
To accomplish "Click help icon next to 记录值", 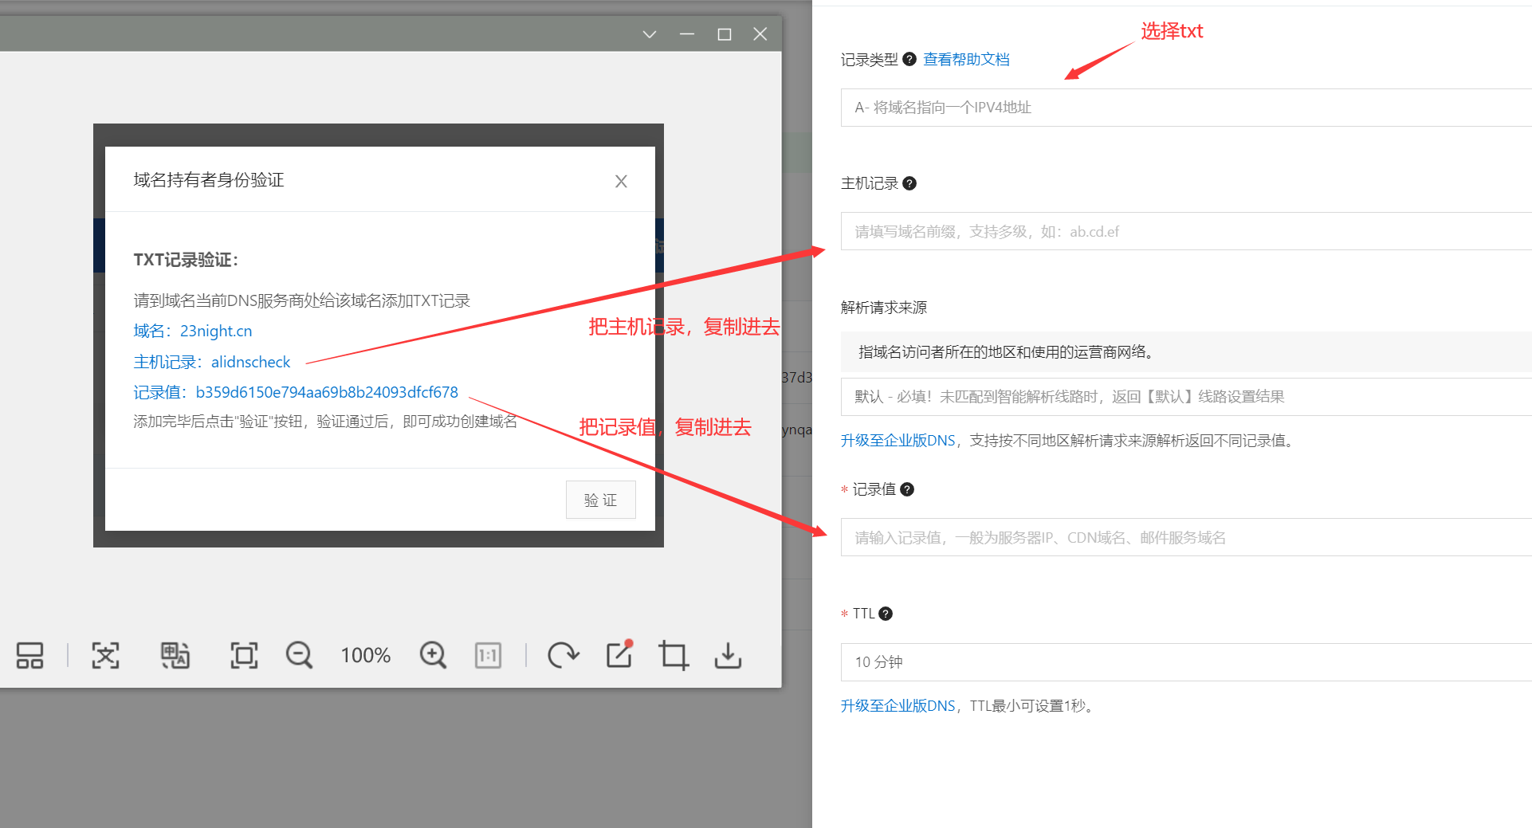I will (x=907, y=489).
